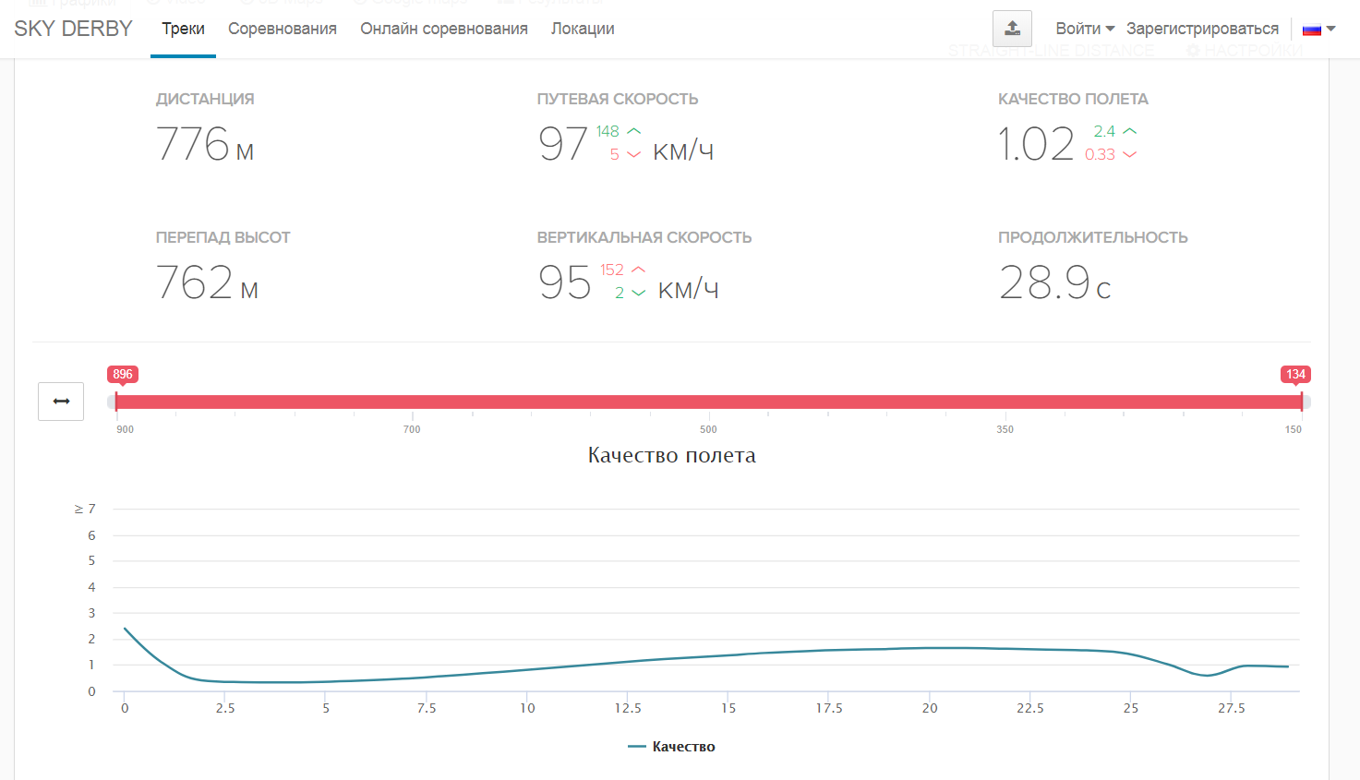Expand the Войти login dropdown
The width and height of the screenshot is (1360, 780).
click(x=1085, y=29)
